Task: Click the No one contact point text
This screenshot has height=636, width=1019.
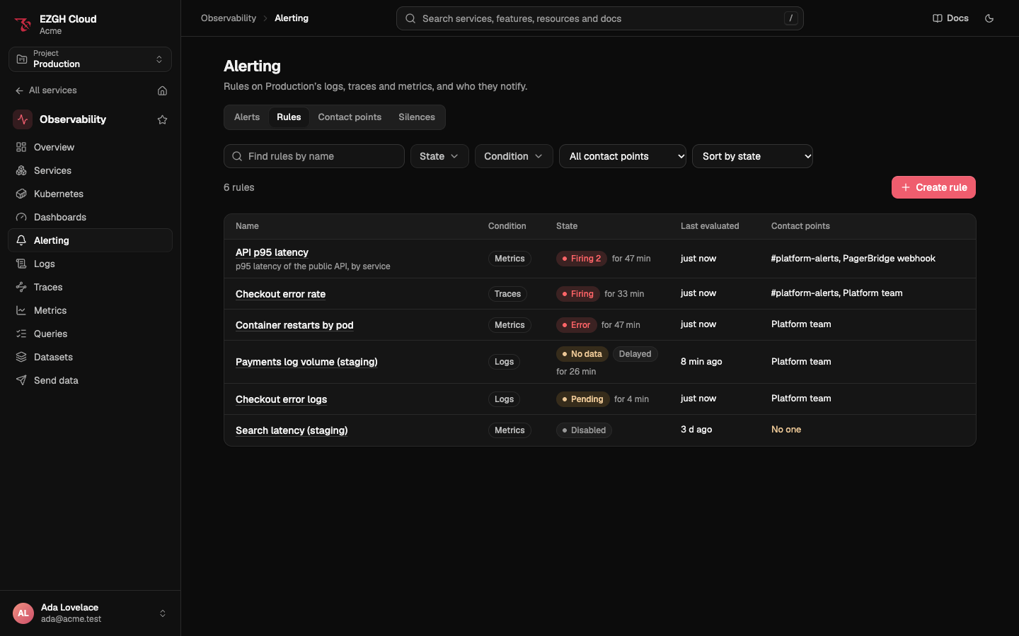Action: pos(786,430)
